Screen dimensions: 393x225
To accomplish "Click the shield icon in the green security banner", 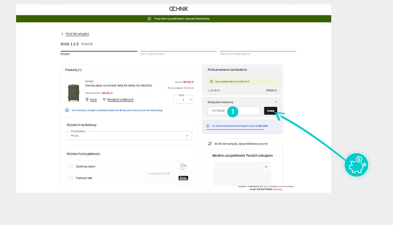I will click(x=149, y=19).
